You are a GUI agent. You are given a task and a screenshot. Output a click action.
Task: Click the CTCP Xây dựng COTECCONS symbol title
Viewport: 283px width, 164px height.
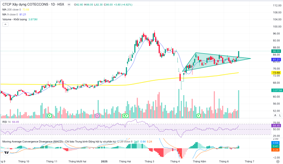33,5
